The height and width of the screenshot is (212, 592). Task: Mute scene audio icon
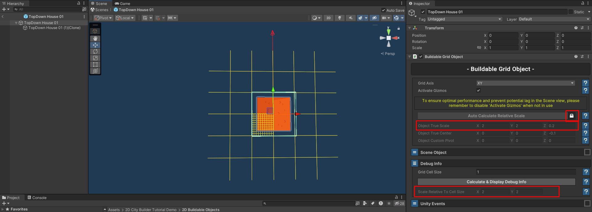(350, 18)
